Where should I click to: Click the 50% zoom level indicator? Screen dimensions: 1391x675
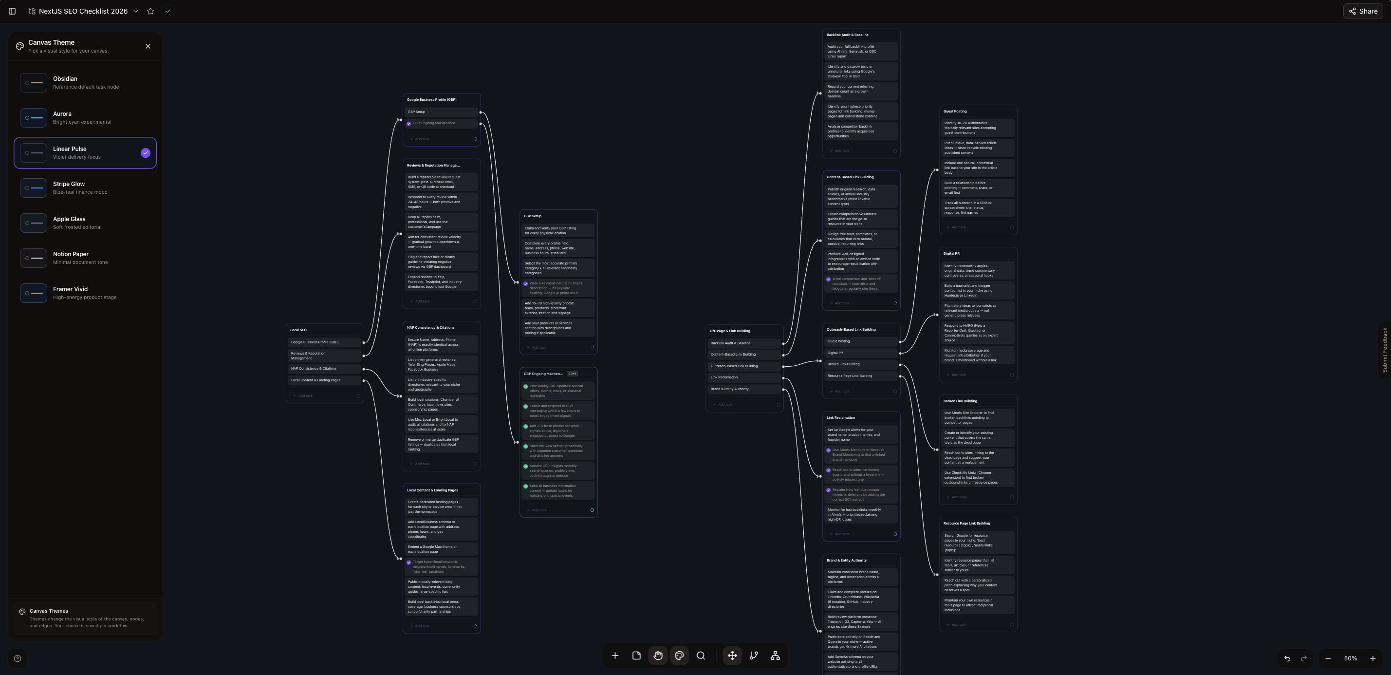click(1351, 658)
